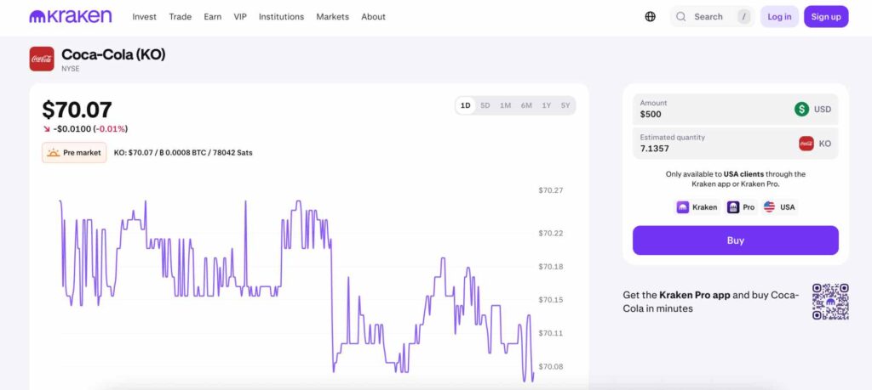This screenshot has width=872, height=390.
Task: Click the Log in button
Action: point(779,17)
